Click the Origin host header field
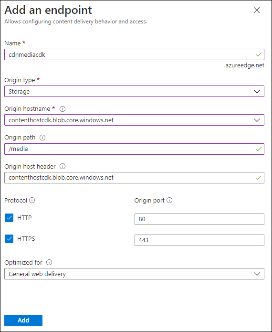 134,177
